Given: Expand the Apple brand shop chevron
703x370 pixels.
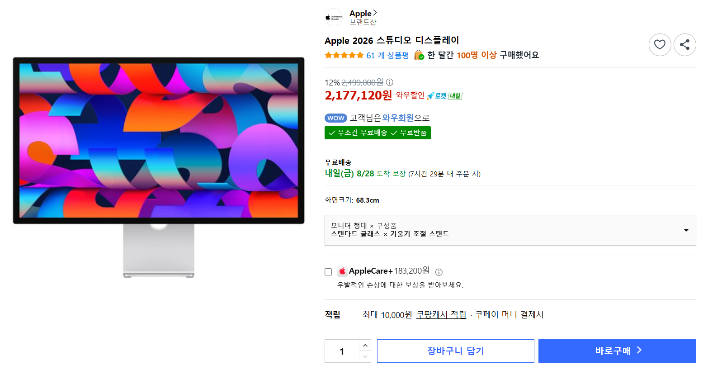Looking at the screenshot, I should click(x=375, y=13).
